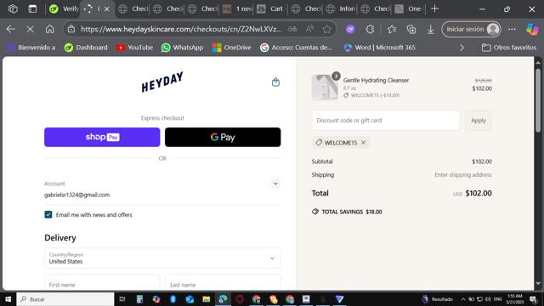Pay with Shop Pay express checkout
The height and width of the screenshot is (306, 544).
click(x=102, y=137)
